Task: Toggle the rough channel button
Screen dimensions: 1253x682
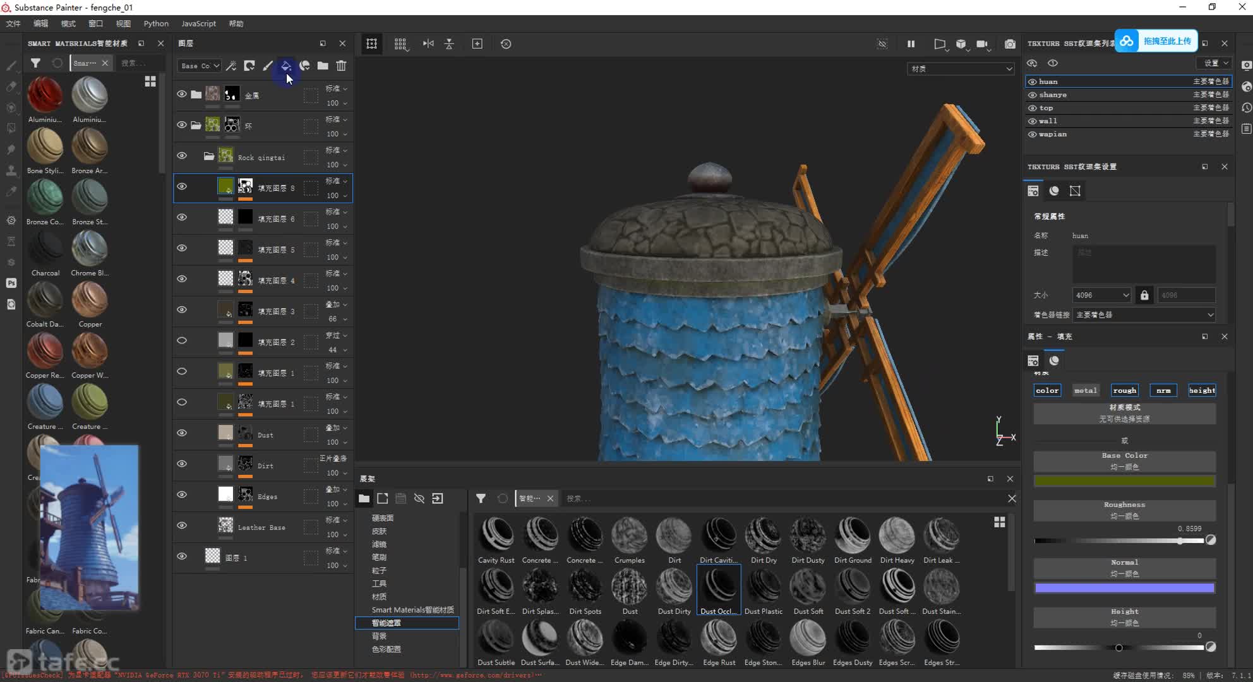Action: tap(1124, 390)
